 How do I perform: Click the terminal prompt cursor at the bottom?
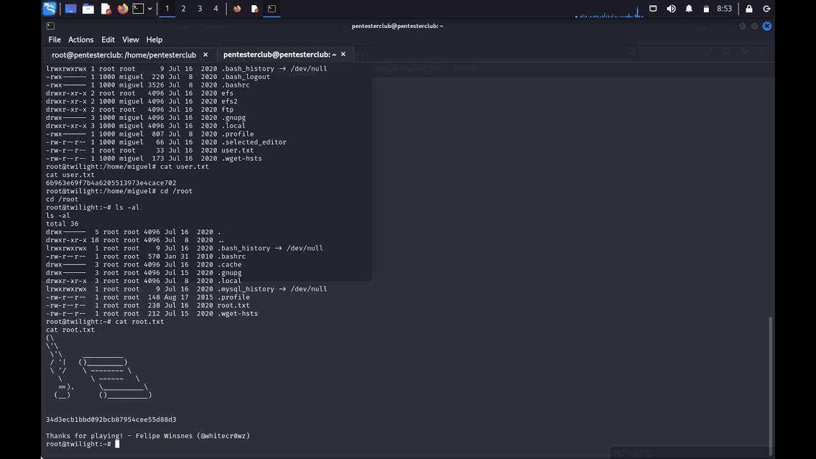coord(117,444)
